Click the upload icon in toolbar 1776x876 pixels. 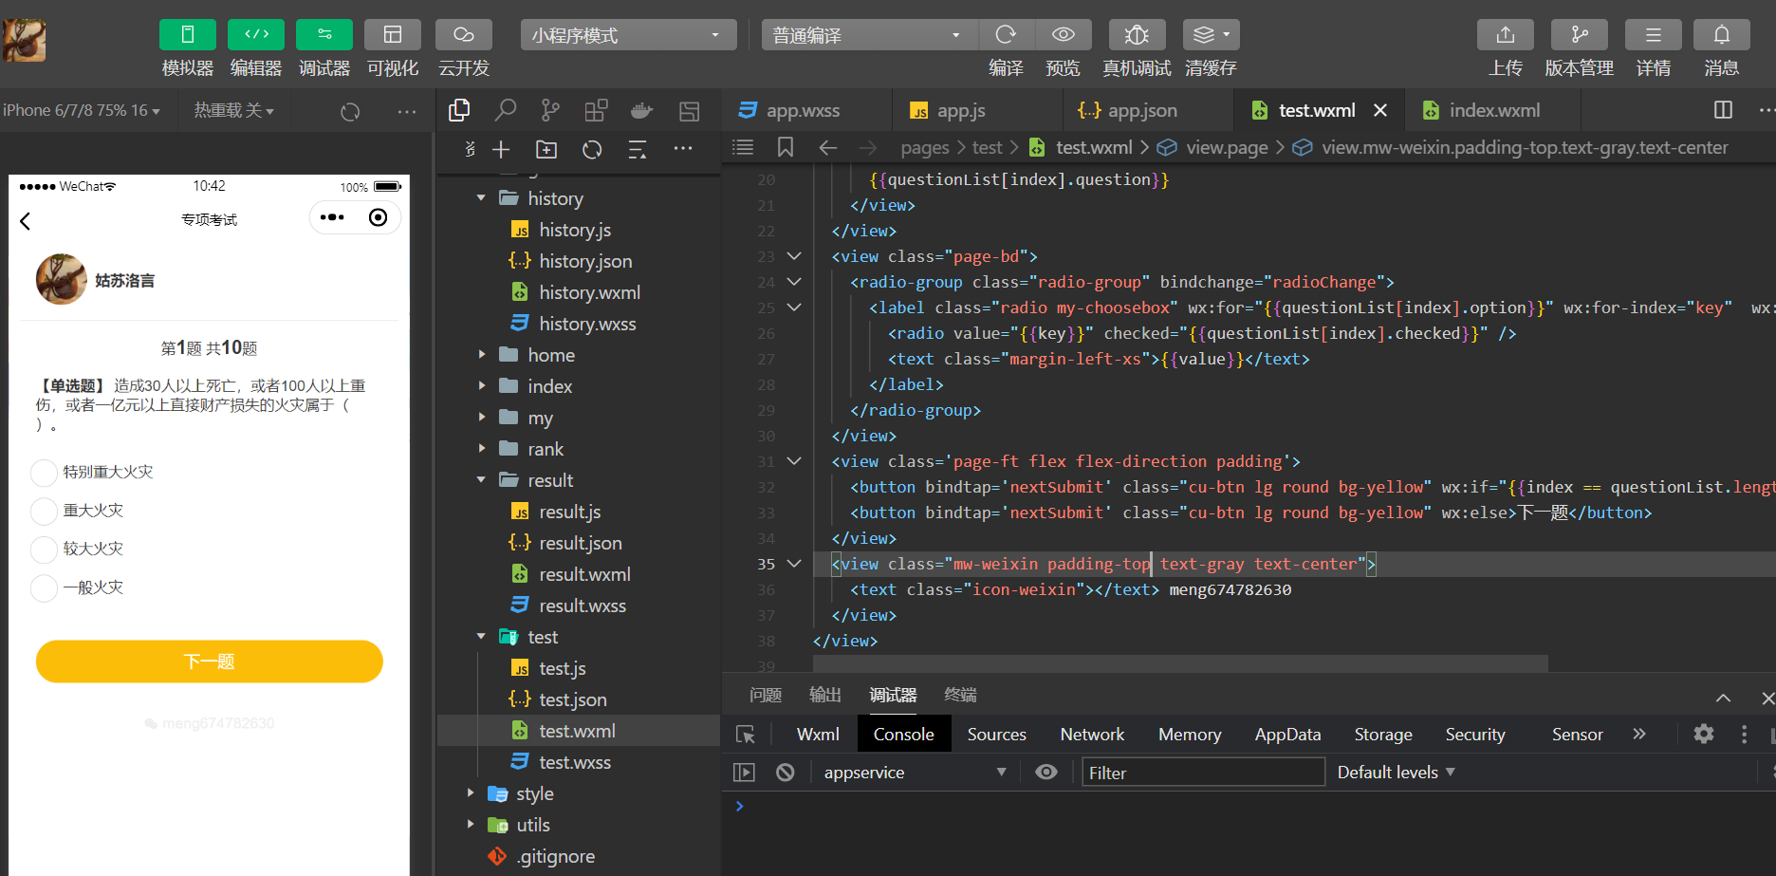(x=1505, y=35)
